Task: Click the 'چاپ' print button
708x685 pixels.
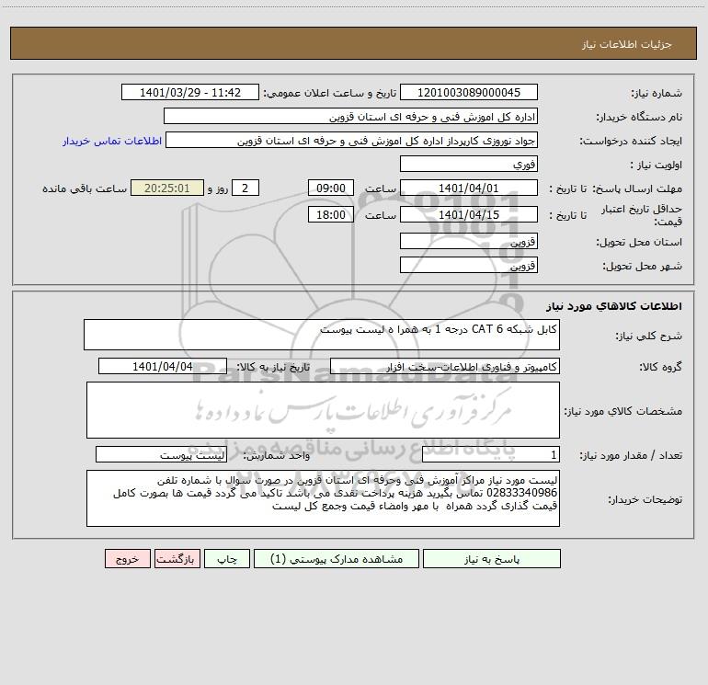Action: (227, 558)
